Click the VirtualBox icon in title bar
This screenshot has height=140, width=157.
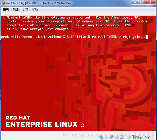(x=3, y=3)
